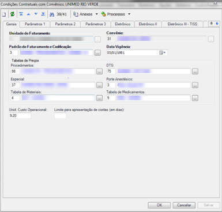Browse Tabela de Materiais lookup button
The height and width of the screenshot is (212, 222).
pos(99,98)
